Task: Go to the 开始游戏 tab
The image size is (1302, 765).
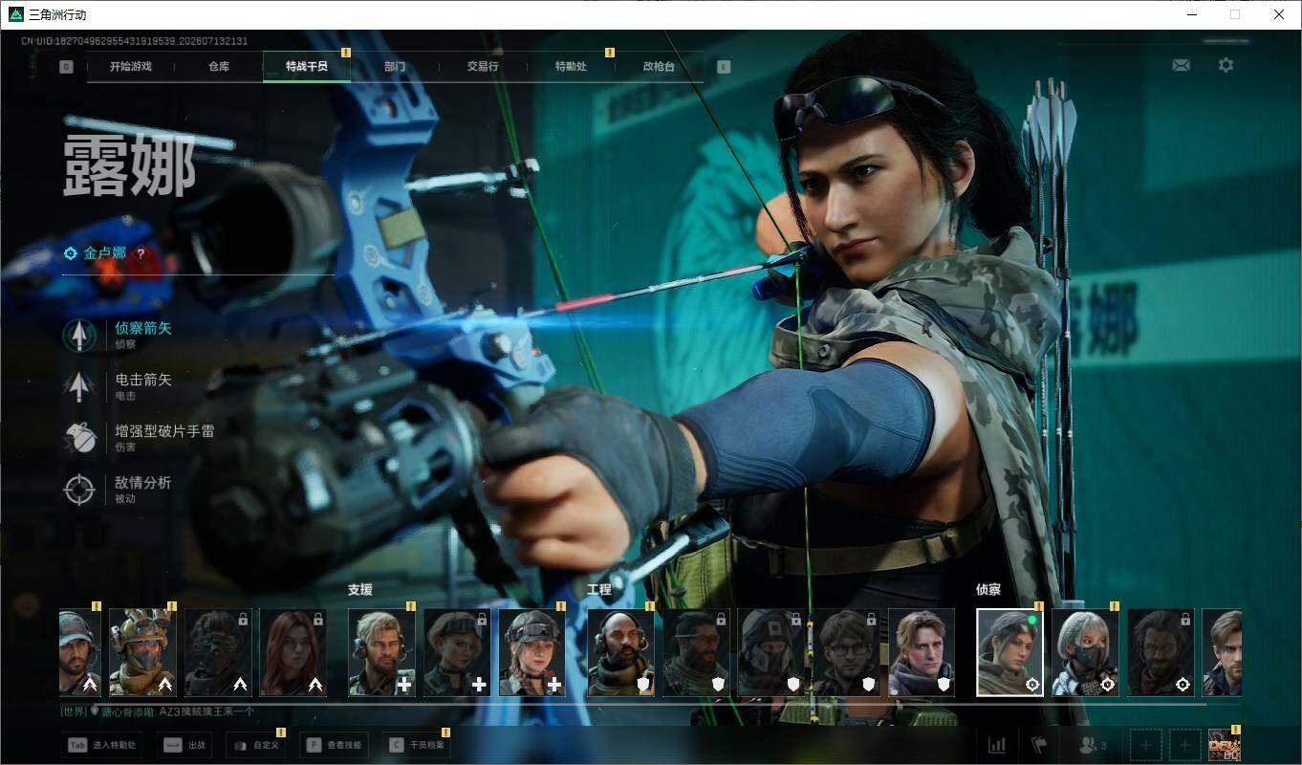Action: (x=131, y=67)
